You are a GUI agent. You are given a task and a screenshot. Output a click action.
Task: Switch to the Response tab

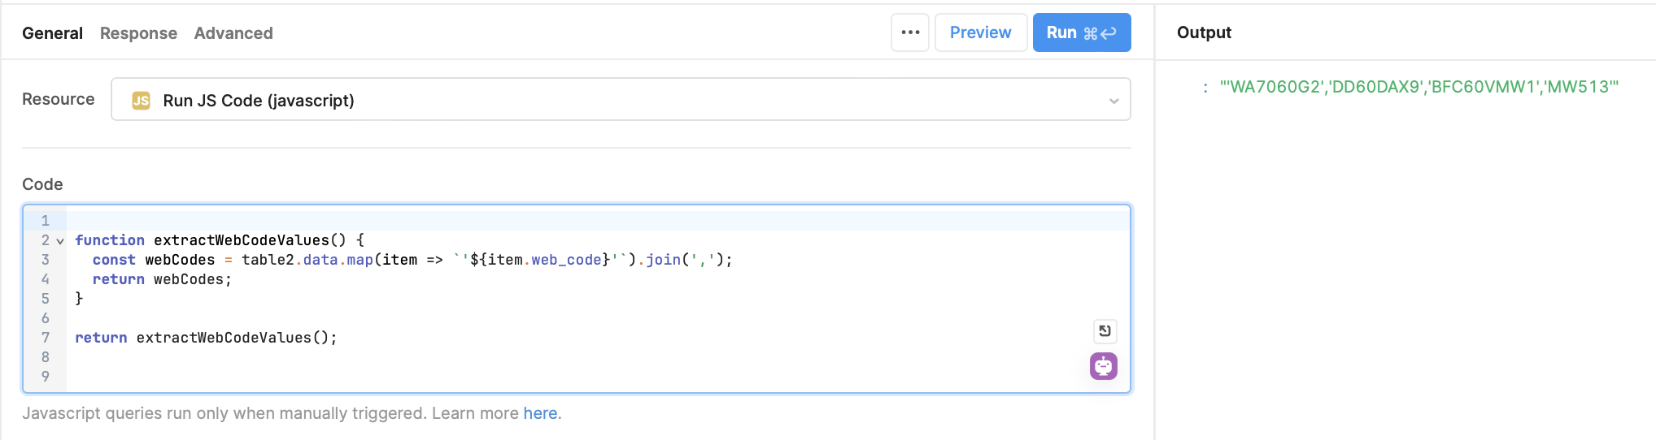(138, 33)
